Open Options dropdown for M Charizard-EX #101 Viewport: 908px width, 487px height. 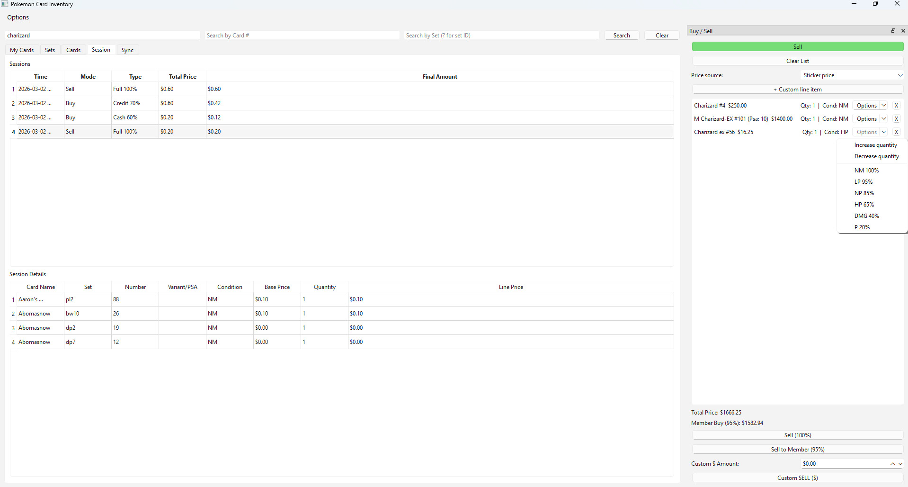pyautogui.click(x=870, y=118)
